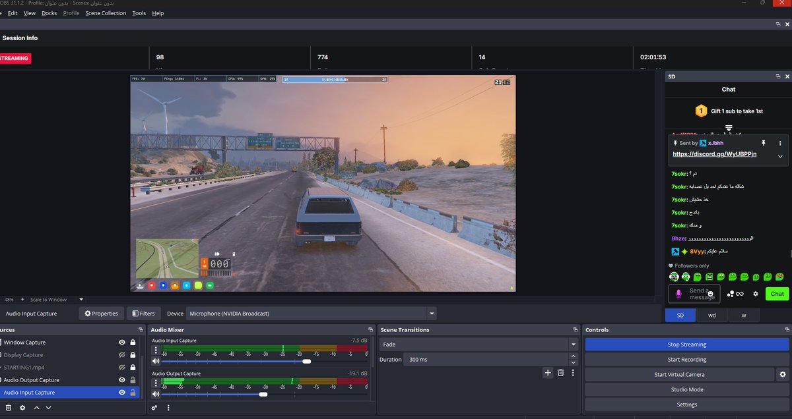The width and height of the screenshot is (792, 419).
Task: Click Start Recording button
Action: (x=687, y=360)
